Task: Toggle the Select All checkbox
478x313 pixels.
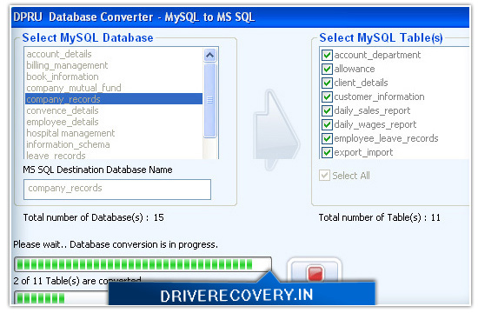Action: coord(324,176)
